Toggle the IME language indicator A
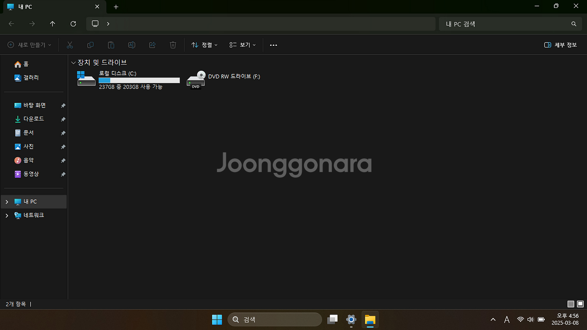This screenshot has height=330, width=587. [506, 319]
